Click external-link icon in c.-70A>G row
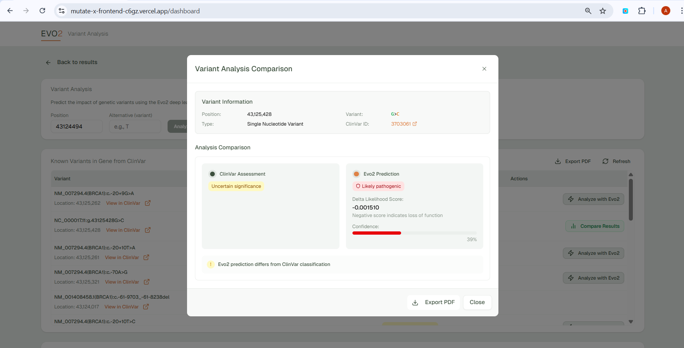 click(x=147, y=282)
